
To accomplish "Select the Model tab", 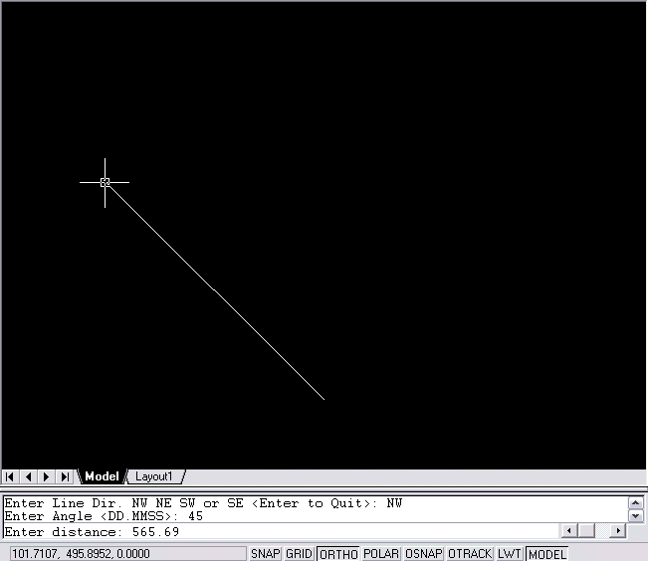I will (102, 477).
